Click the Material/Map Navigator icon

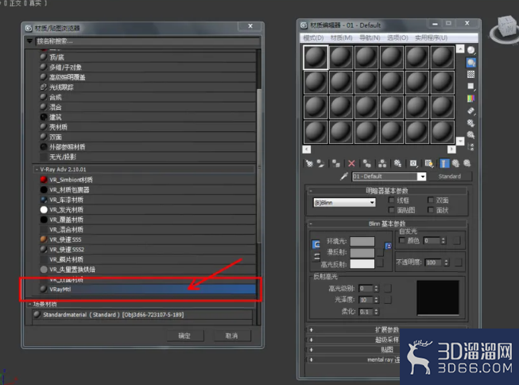[x=471, y=147]
